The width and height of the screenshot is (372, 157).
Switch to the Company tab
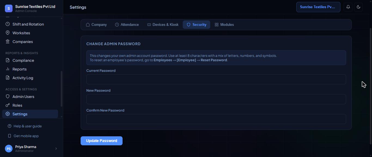coord(96,25)
